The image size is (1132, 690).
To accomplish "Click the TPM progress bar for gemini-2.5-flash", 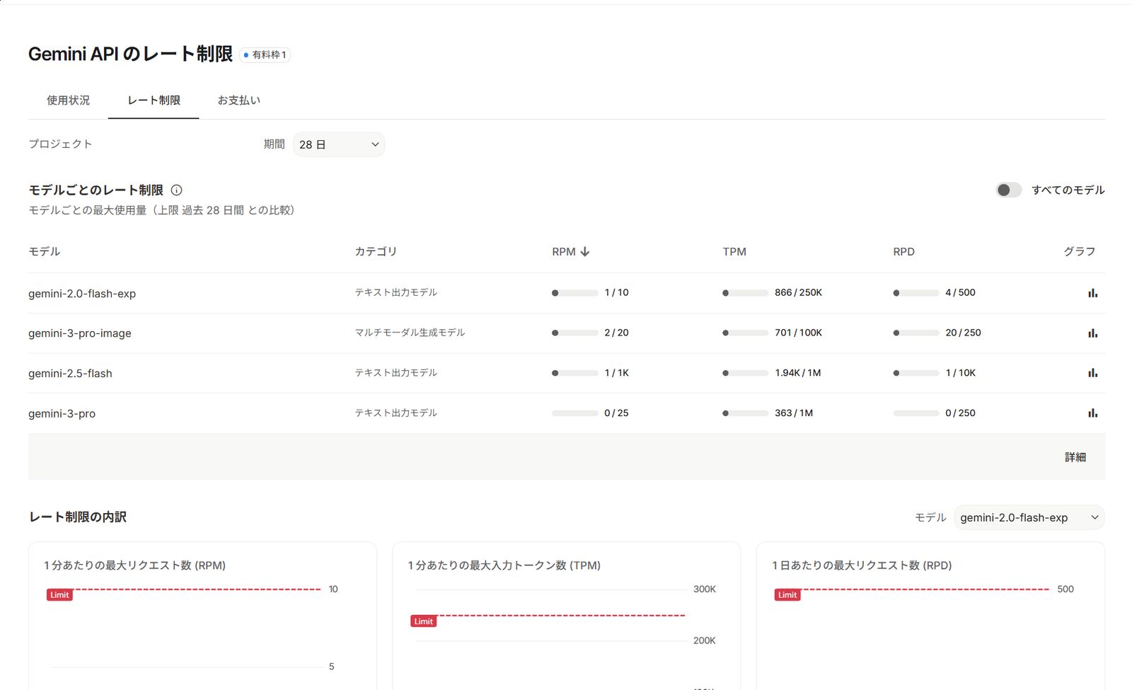I will coord(745,372).
